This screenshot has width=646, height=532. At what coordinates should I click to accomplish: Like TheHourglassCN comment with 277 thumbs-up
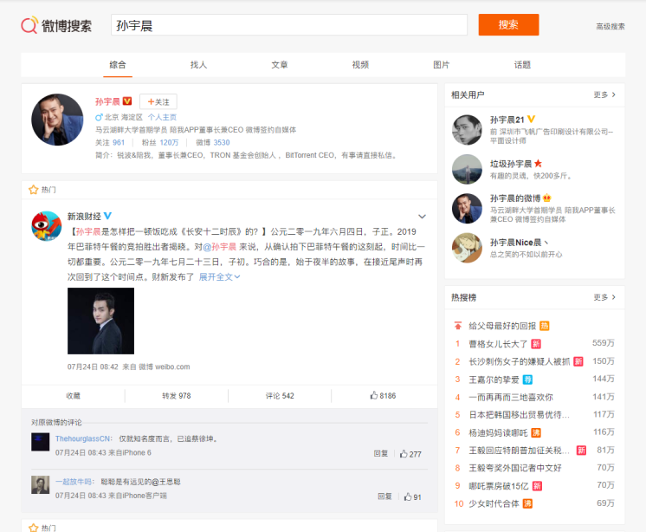[x=410, y=454]
